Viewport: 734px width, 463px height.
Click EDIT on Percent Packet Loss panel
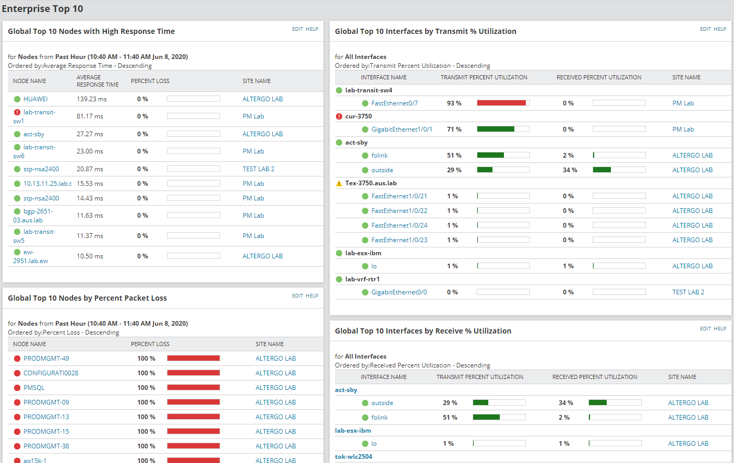(297, 296)
